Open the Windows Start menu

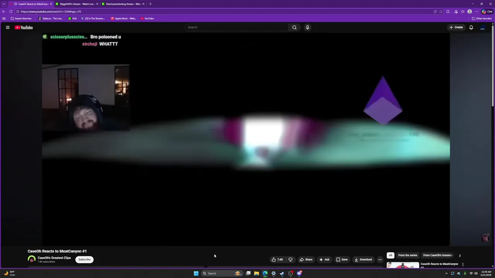[196, 273]
